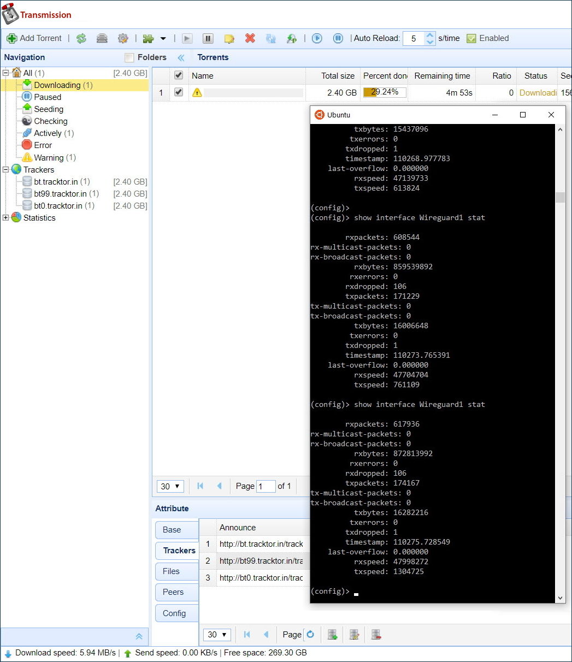The image size is (572, 662).
Task: Click the Auto Reload increment arrow
Action: (430, 35)
